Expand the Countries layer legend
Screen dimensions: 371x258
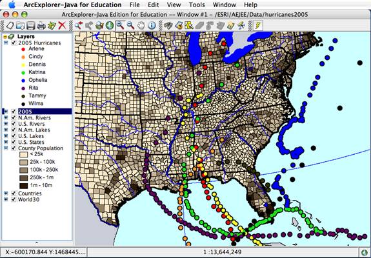[6, 193]
